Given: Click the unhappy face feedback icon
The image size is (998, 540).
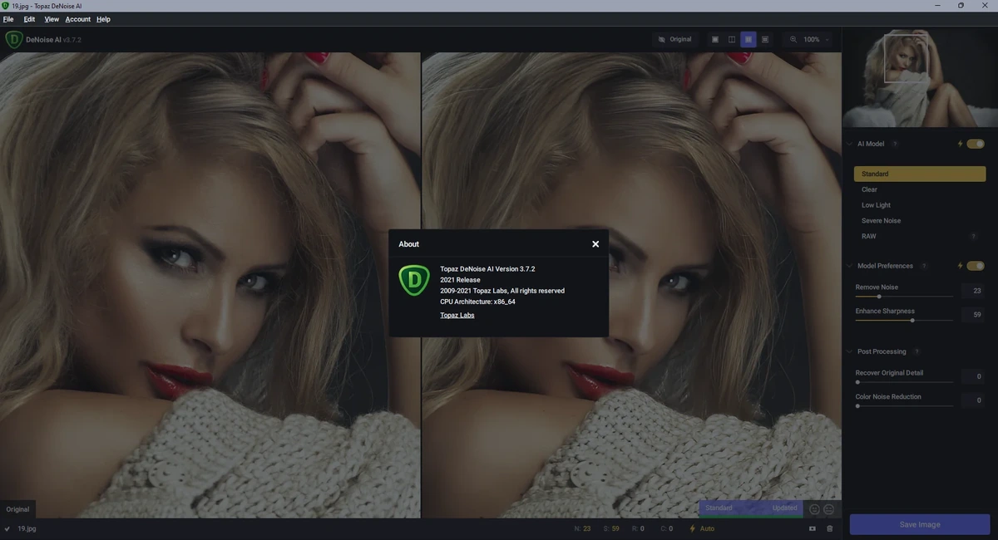Looking at the screenshot, I should coord(828,509).
